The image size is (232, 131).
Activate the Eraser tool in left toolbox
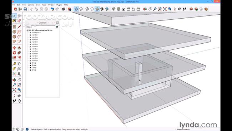coord(19,21)
